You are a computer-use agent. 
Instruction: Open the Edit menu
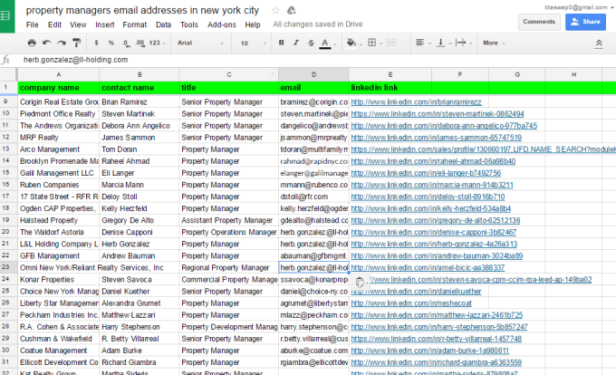click(x=54, y=24)
